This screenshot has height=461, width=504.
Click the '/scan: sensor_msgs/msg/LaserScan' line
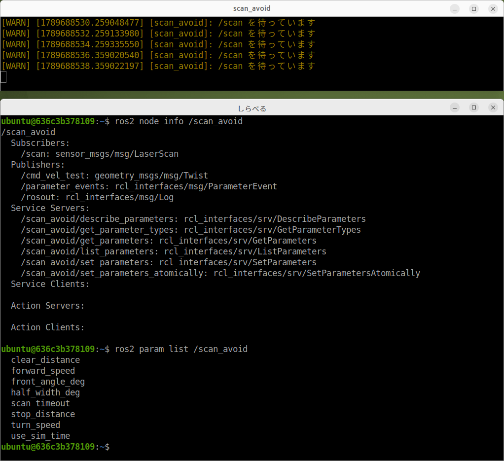(100, 154)
